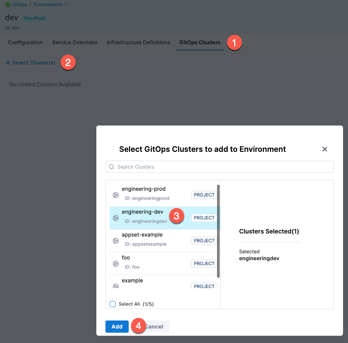Toggle the Select All checkbox

pyautogui.click(x=113, y=304)
